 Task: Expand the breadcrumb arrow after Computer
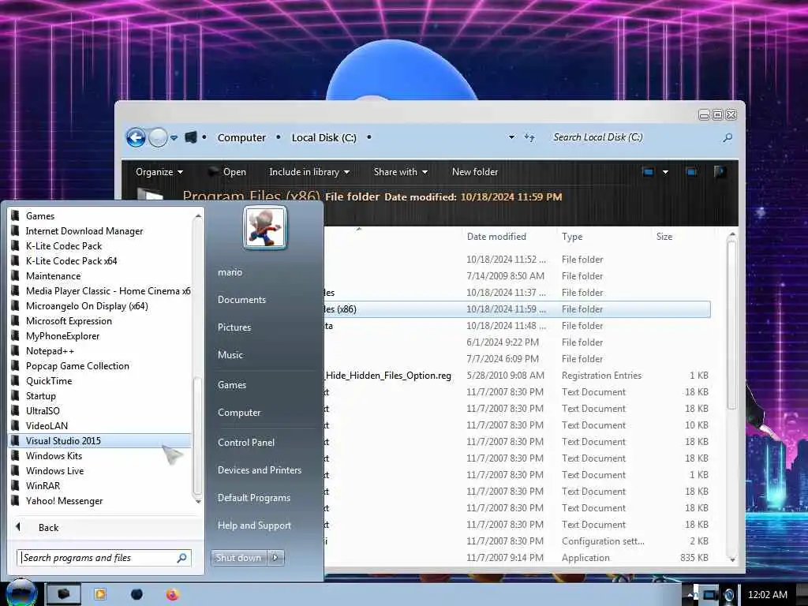pyautogui.click(x=279, y=137)
